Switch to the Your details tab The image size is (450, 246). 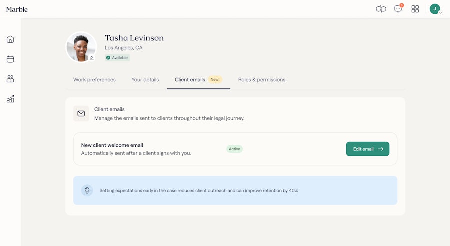(x=145, y=80)
